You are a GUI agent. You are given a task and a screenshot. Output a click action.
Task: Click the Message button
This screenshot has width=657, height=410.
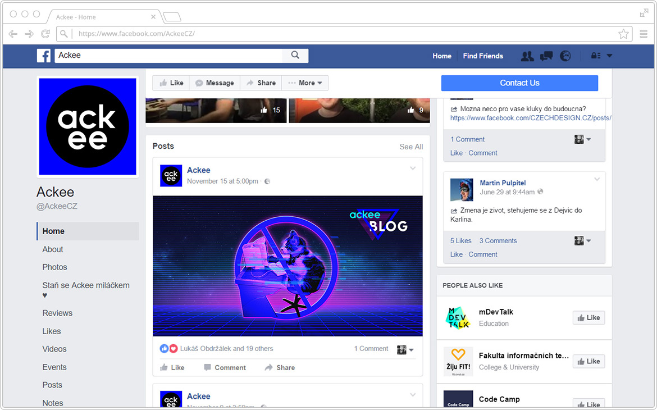click(215, 83)
